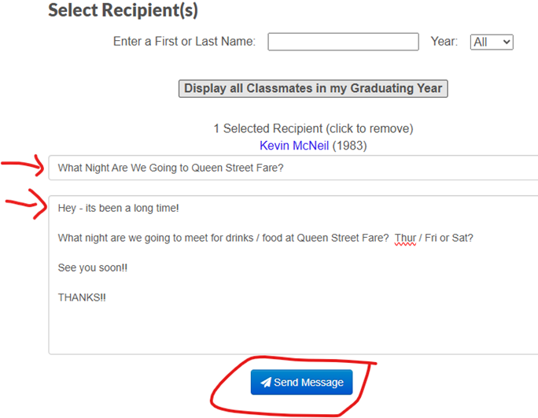Place cursor after THANKS!! in the message body
The width and height of the screenshot is (538, 418).
106,298
